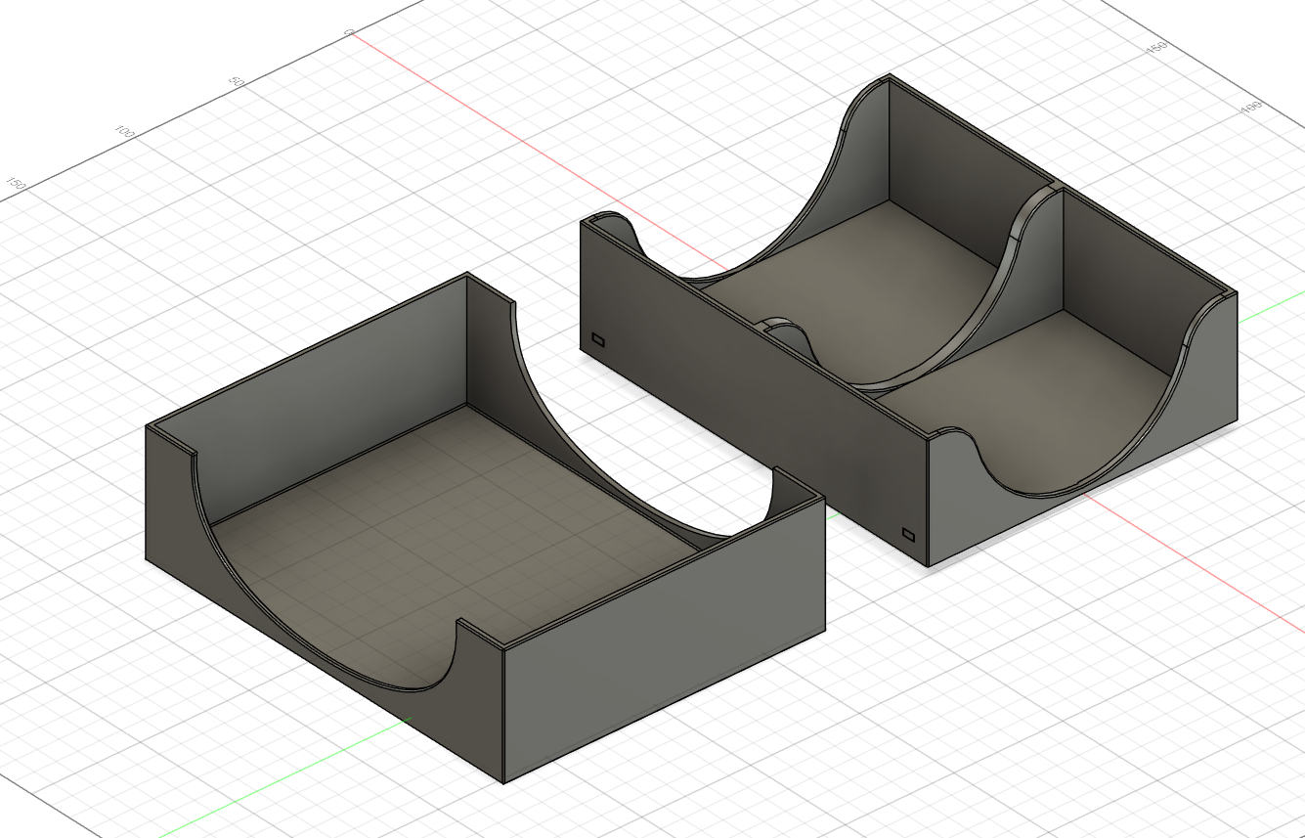Click the grid label "50"

236,81
